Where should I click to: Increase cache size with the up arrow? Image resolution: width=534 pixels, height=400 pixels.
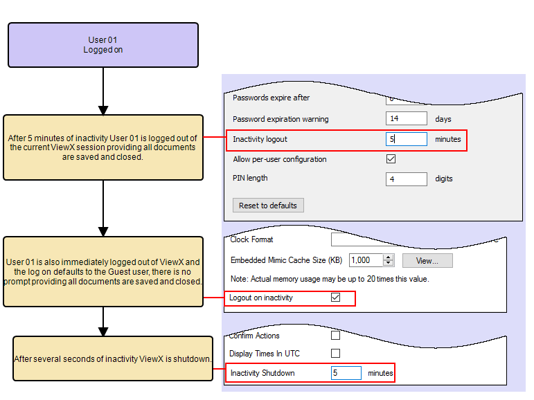point(388,257)
